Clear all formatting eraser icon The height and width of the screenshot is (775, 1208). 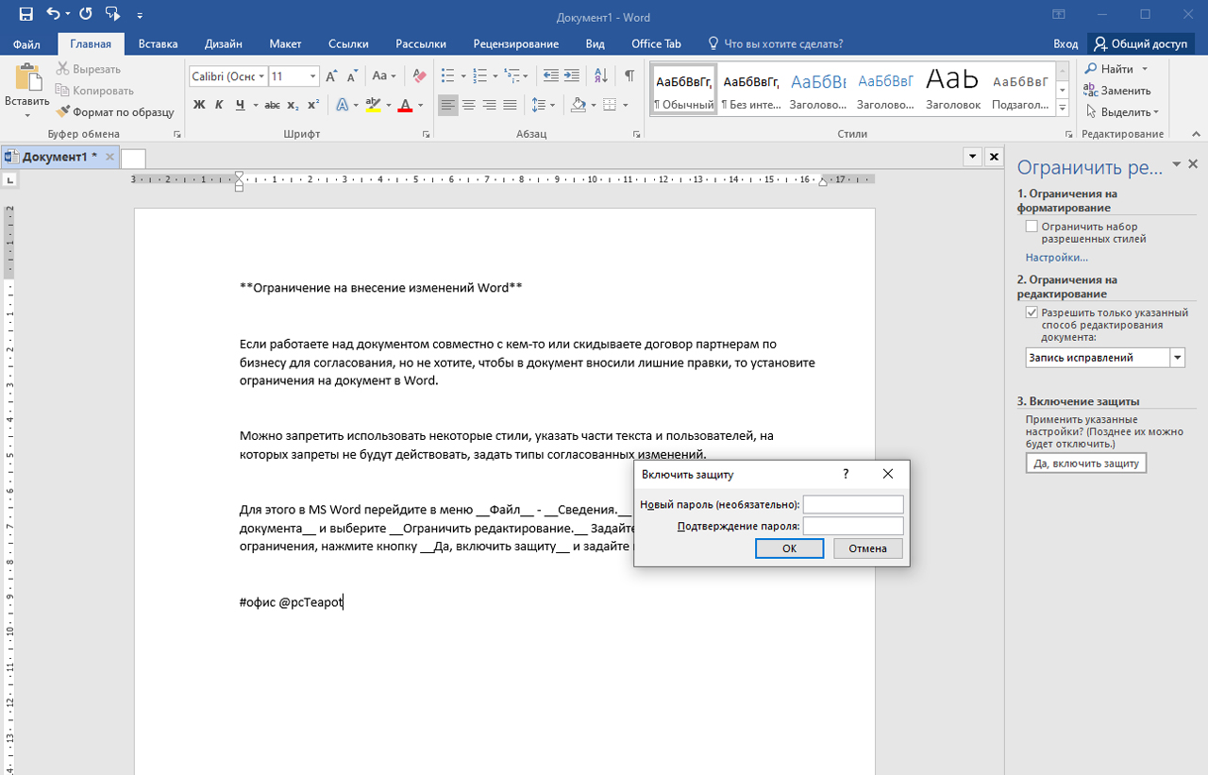[421, 76]
